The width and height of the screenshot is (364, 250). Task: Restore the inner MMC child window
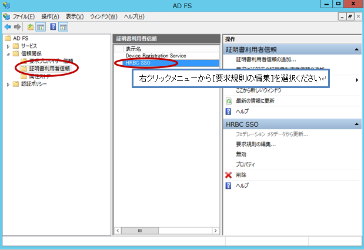tap(350, 16)
